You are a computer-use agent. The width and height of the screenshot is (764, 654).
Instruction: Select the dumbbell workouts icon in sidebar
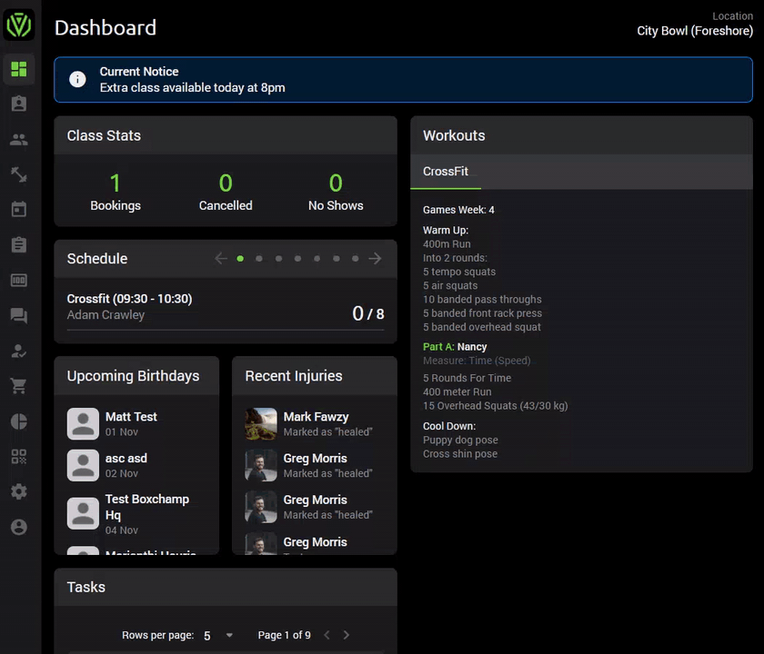pyautogui.click(x=18, y=174)
